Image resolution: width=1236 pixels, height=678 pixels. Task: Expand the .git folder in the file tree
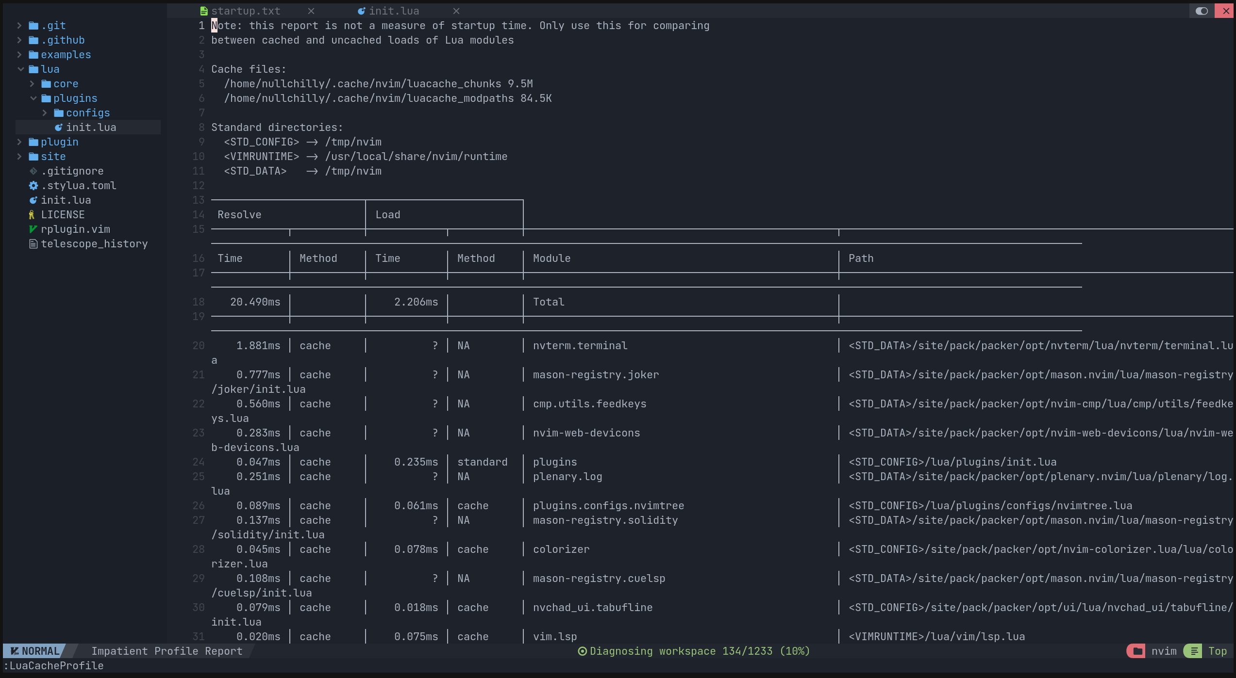(19, 25)
